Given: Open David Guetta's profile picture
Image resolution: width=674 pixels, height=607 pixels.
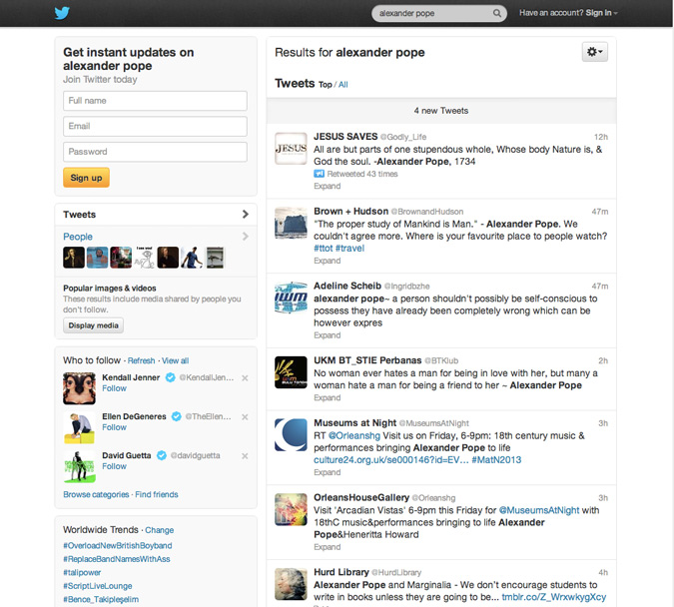Looking at the screenshot, I should (79, 467).
